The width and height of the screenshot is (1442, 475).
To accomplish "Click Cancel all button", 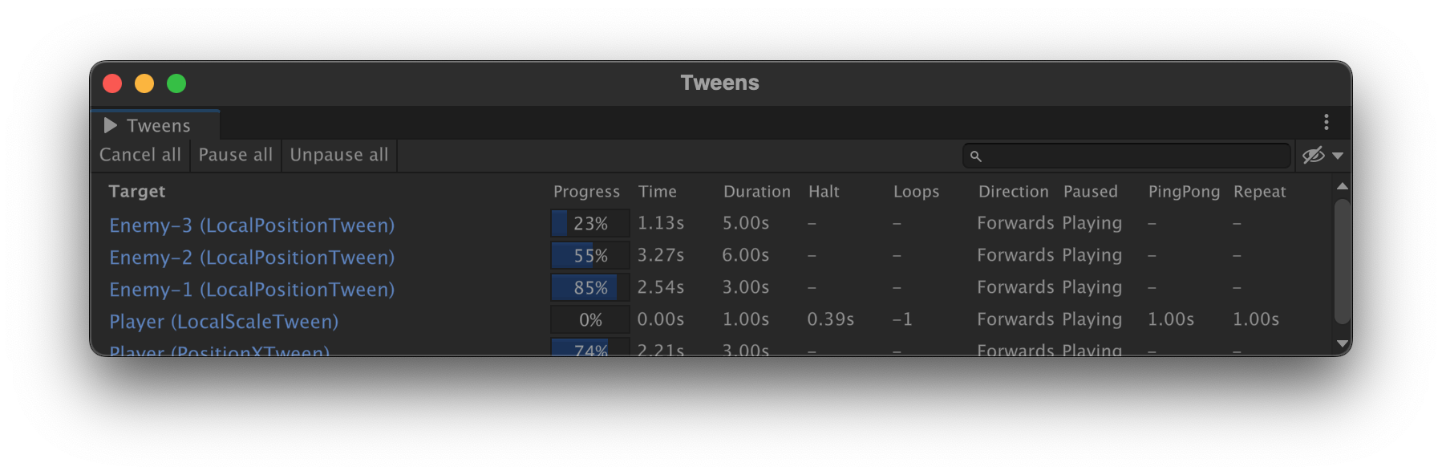I will (x=140, y=155).
